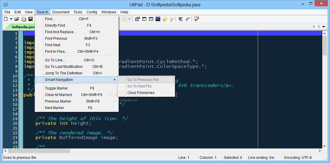Click Go To Next File submenu item
Screen dimensions: 330x163
146,86
